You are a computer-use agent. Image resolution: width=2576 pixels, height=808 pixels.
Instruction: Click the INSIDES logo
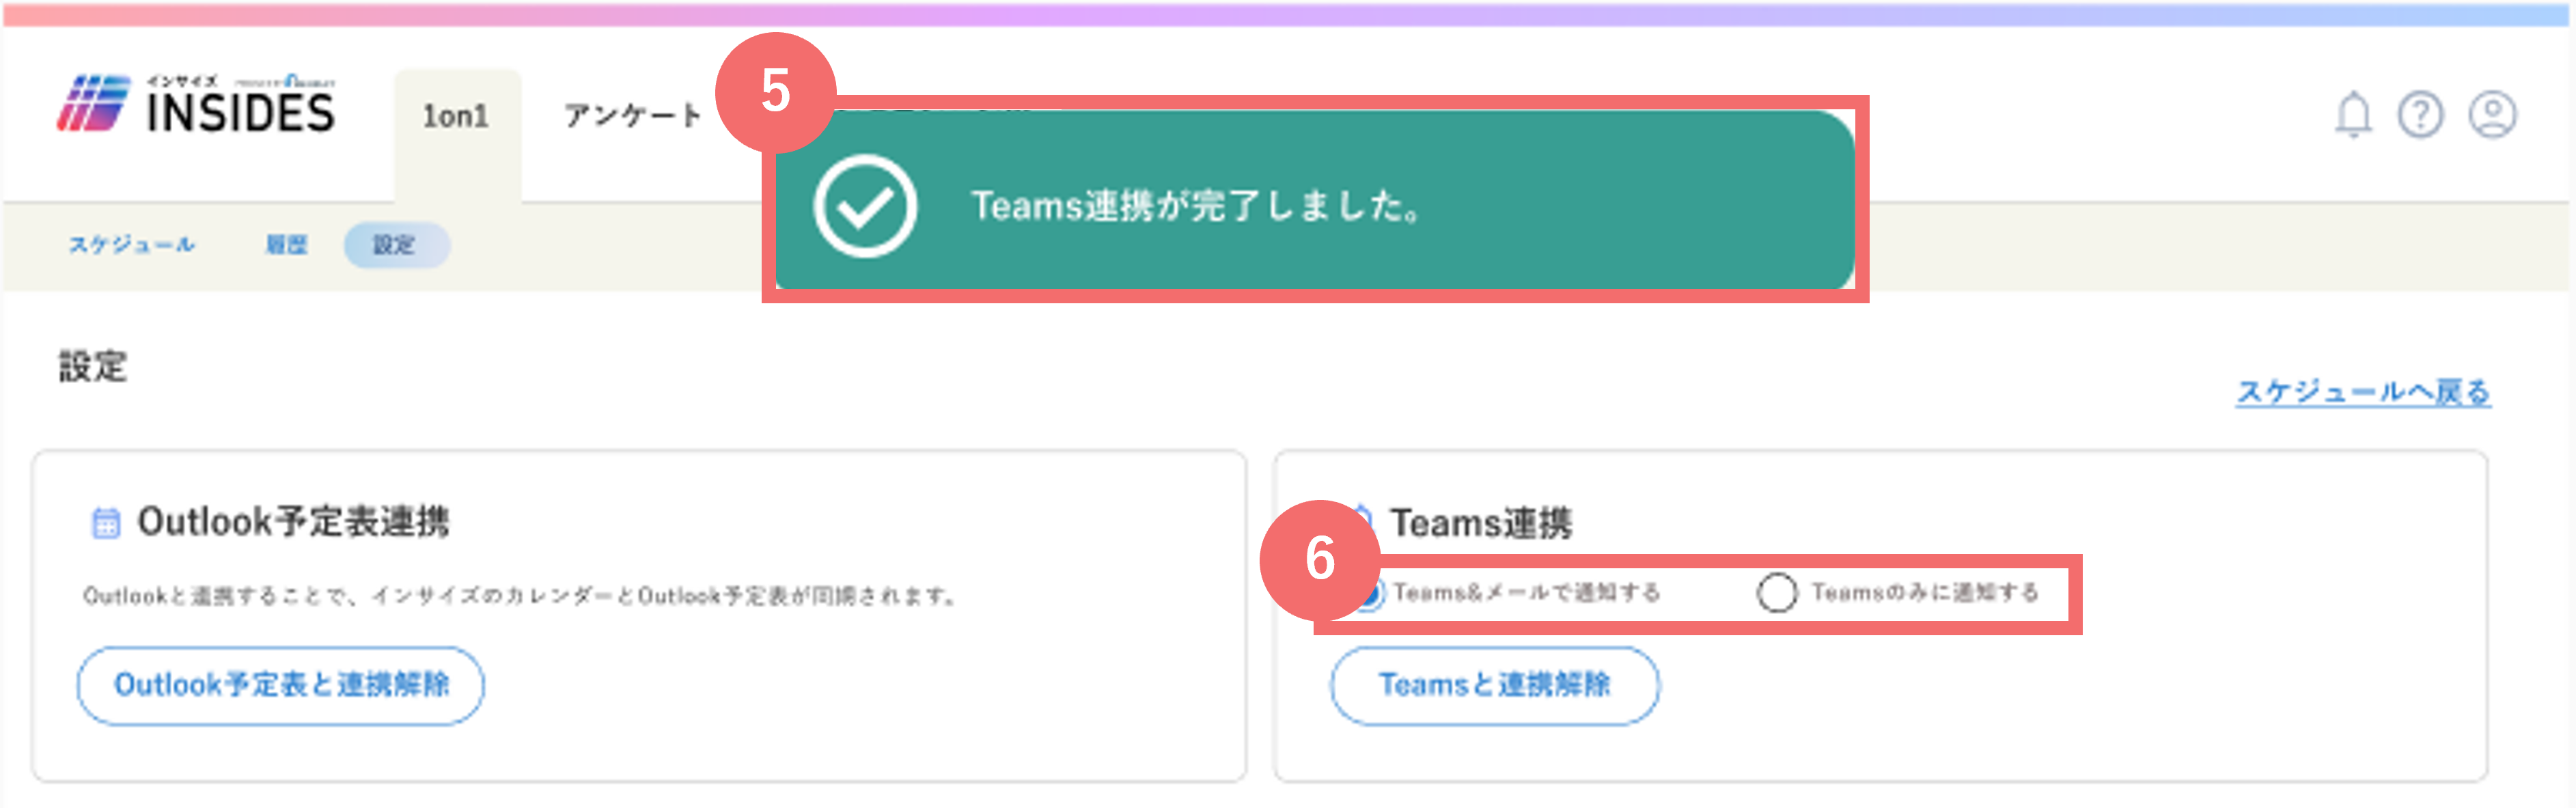coord(196,104)
